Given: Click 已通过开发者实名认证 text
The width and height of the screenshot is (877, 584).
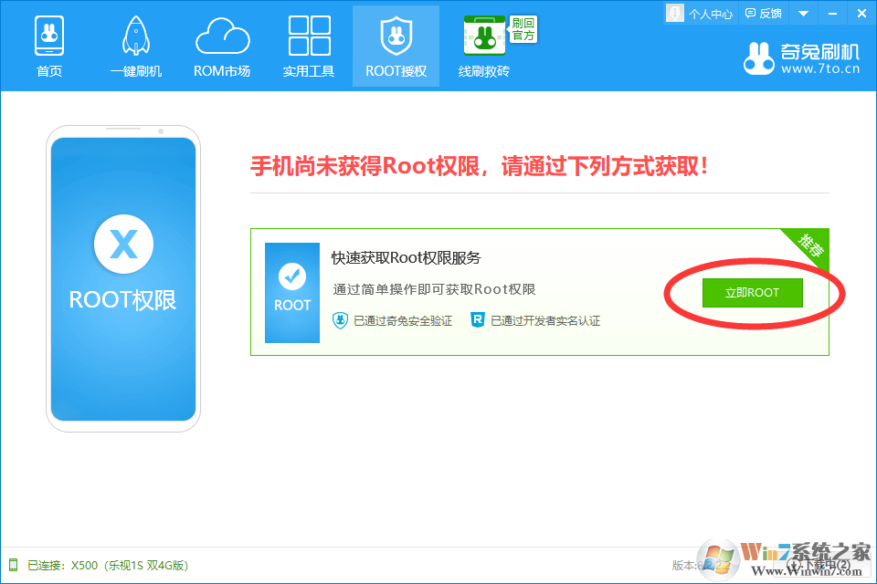Looking at the screenshot, I should tap(545, 321).
